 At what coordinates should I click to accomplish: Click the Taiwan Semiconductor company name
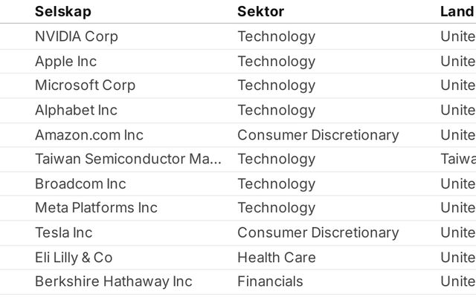click(x=128, y=159)
